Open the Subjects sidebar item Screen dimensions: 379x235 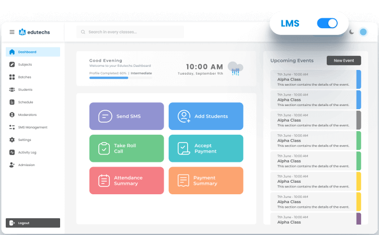[x=25, y=64]
